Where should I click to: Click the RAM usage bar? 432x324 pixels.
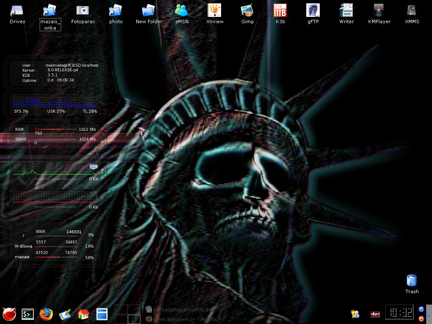pyautogui.click(x=55, y=129)
